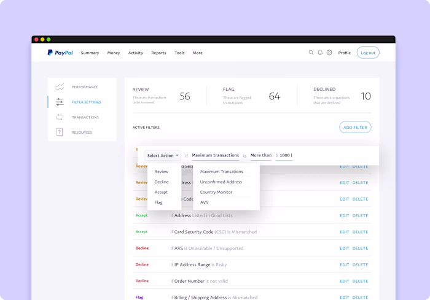Click the Active Filters heading

(x=146, y=128)
